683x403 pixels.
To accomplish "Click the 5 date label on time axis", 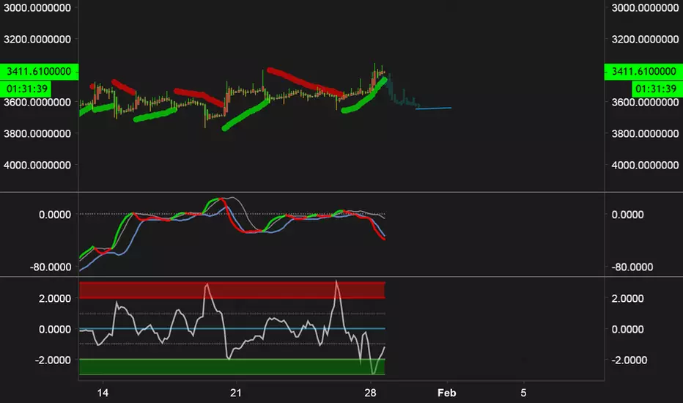I will coord(523,393).
